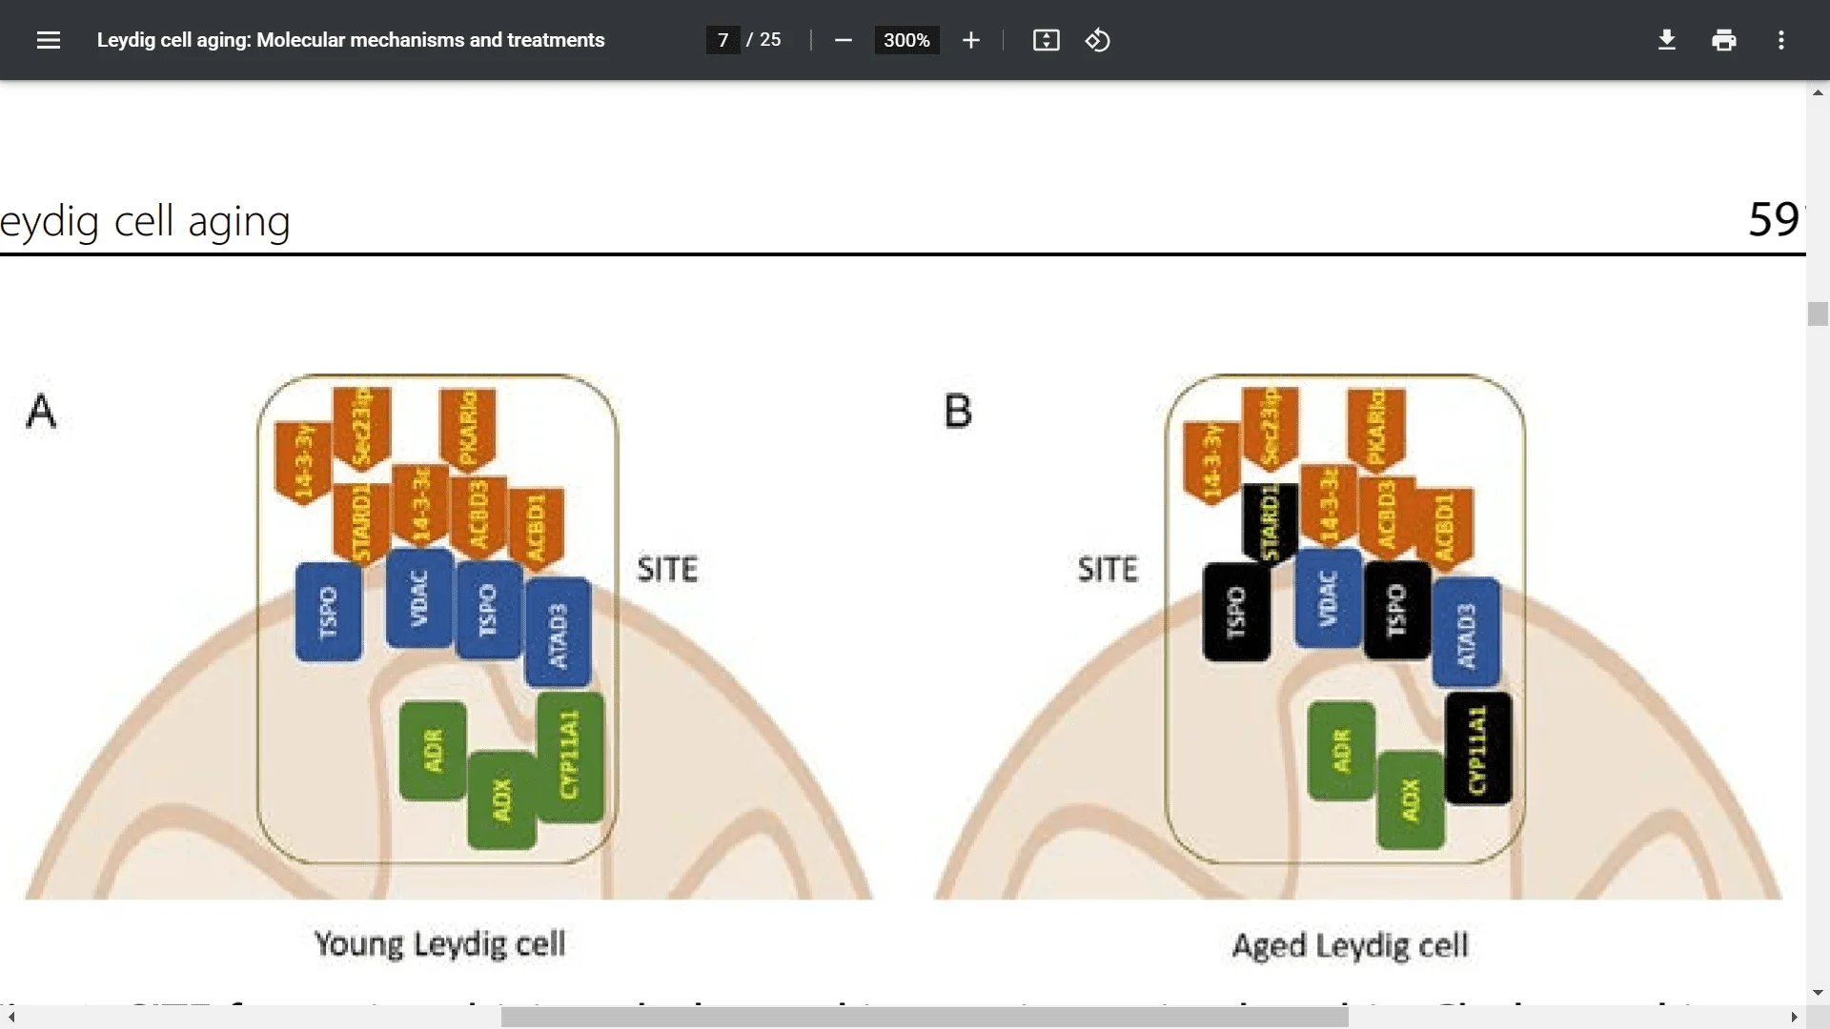This screenshot has height=1029, width=1830.
Task: Rotate the document counterclockwise
Action: pos(1097,40)
